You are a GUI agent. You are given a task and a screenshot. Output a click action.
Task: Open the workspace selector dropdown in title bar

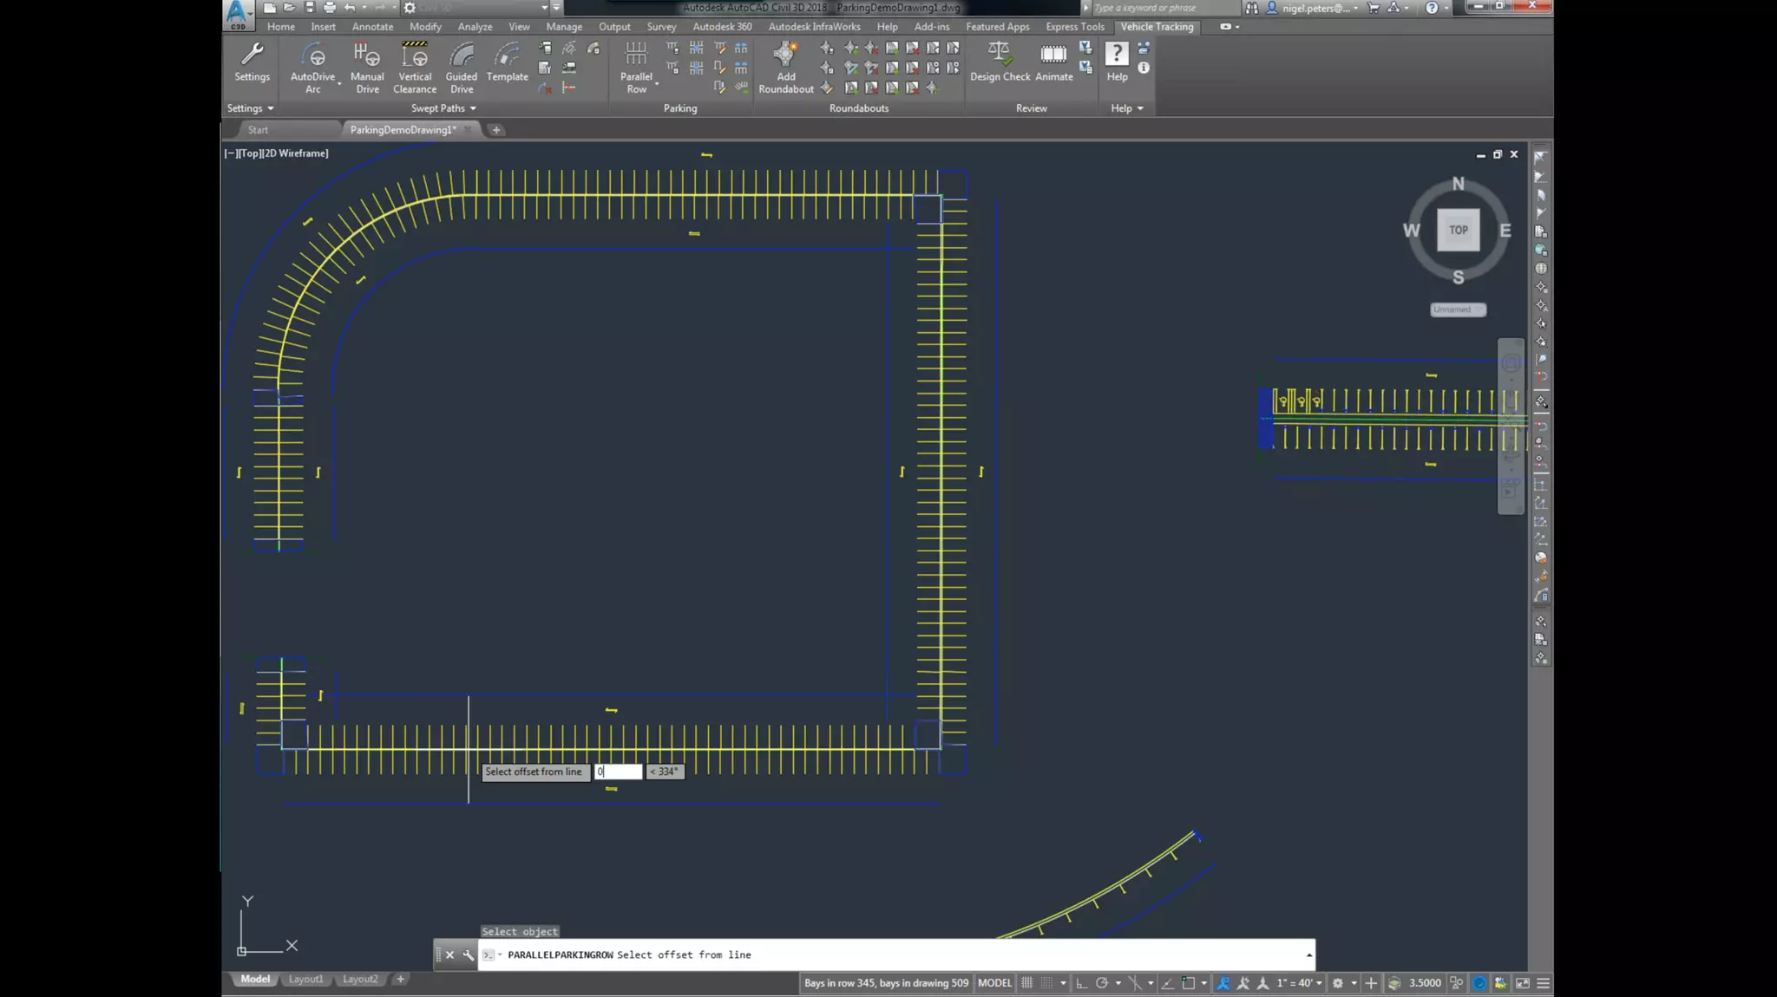544,8
